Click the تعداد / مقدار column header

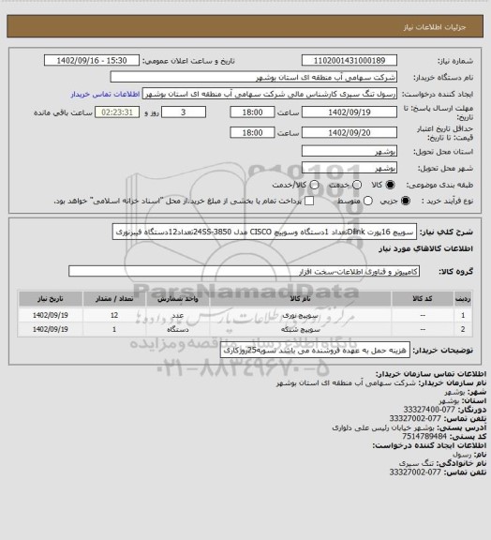pos(114,299)
